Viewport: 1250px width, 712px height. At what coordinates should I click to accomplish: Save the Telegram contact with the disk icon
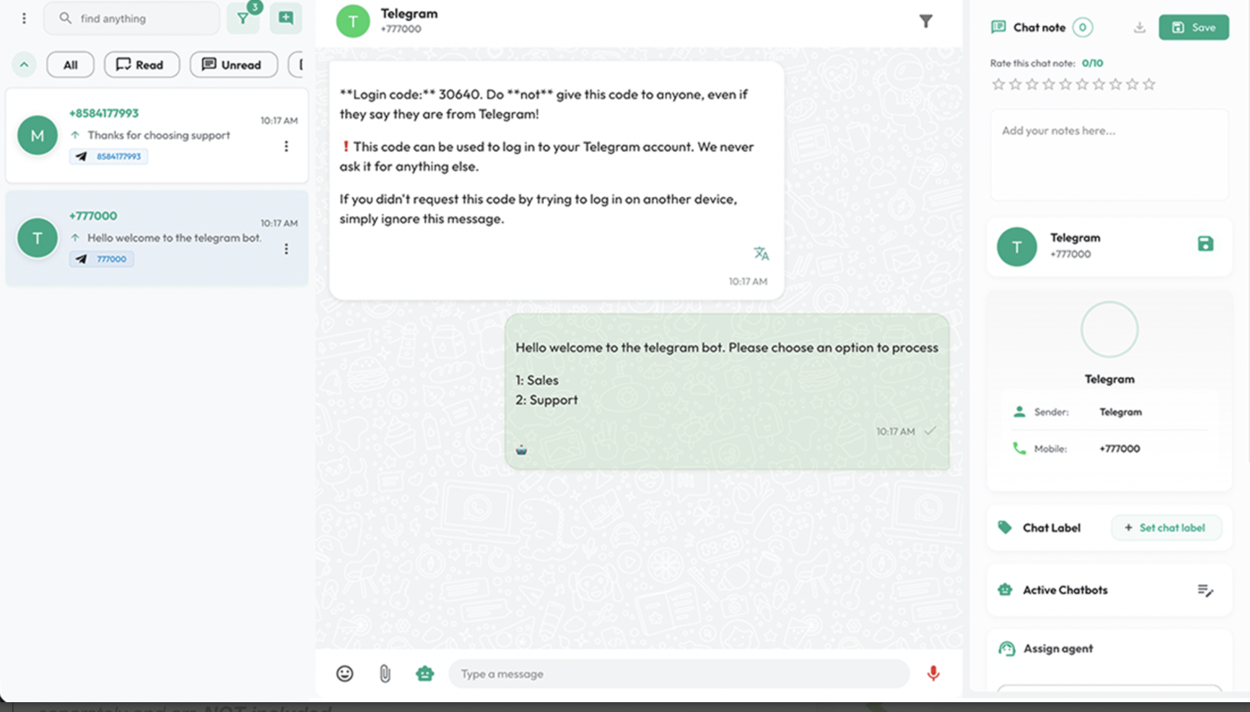coord(1205,243)
